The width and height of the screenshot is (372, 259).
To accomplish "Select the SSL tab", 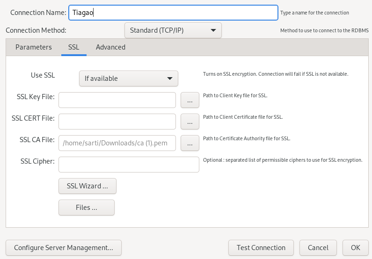I will pyautogui.click(x=73, y=47).
